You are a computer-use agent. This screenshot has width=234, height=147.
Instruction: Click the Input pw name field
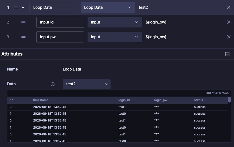click(x=60, y=37)
